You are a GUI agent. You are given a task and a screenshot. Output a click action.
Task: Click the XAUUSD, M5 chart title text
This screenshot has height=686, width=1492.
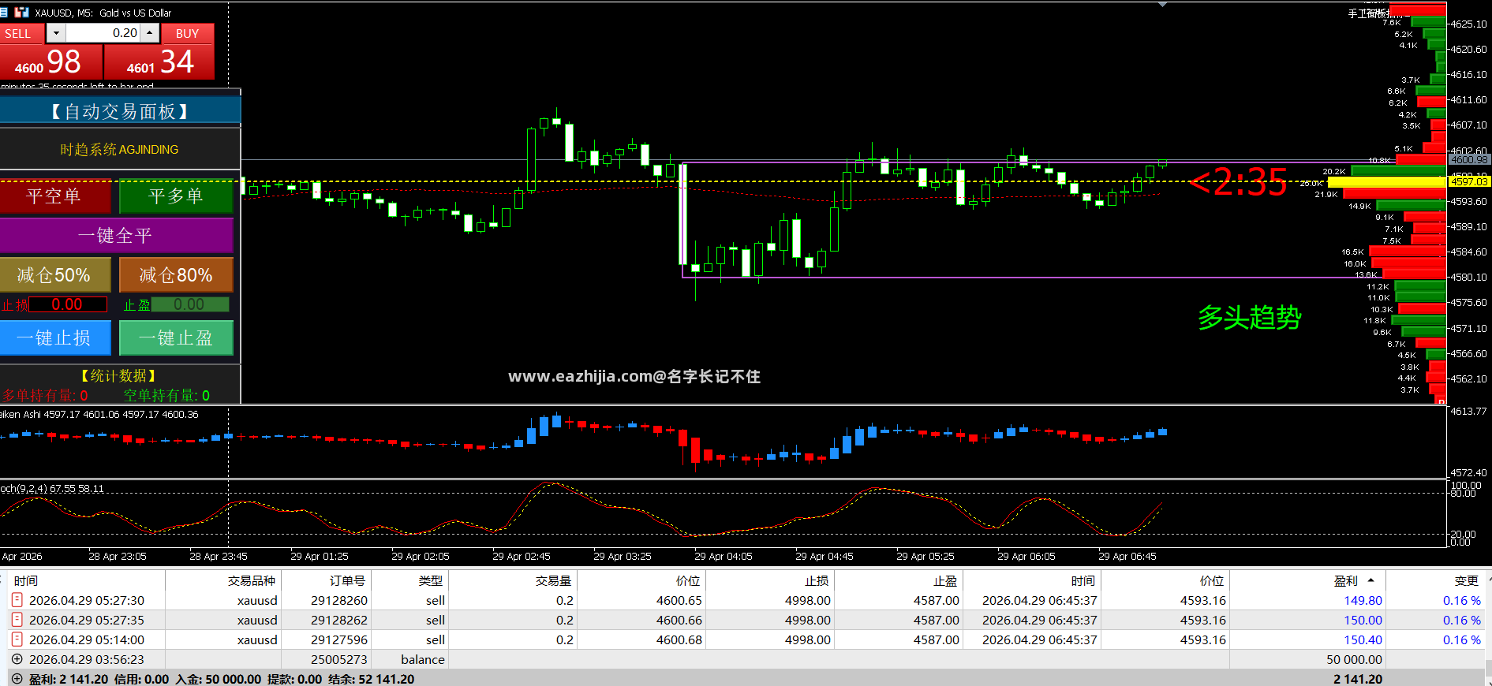103,13
